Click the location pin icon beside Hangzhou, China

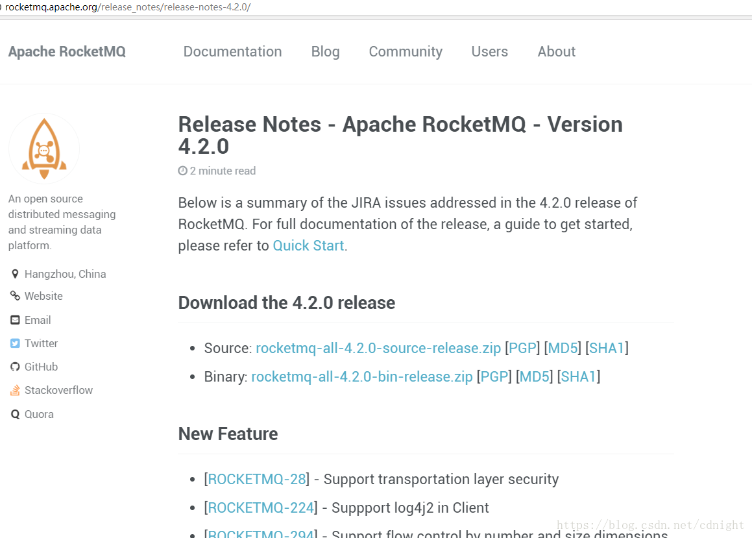(15, 274)
